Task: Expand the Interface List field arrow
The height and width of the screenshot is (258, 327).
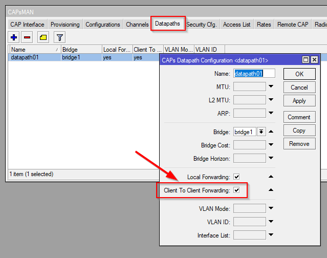Action: click(271, 235)
